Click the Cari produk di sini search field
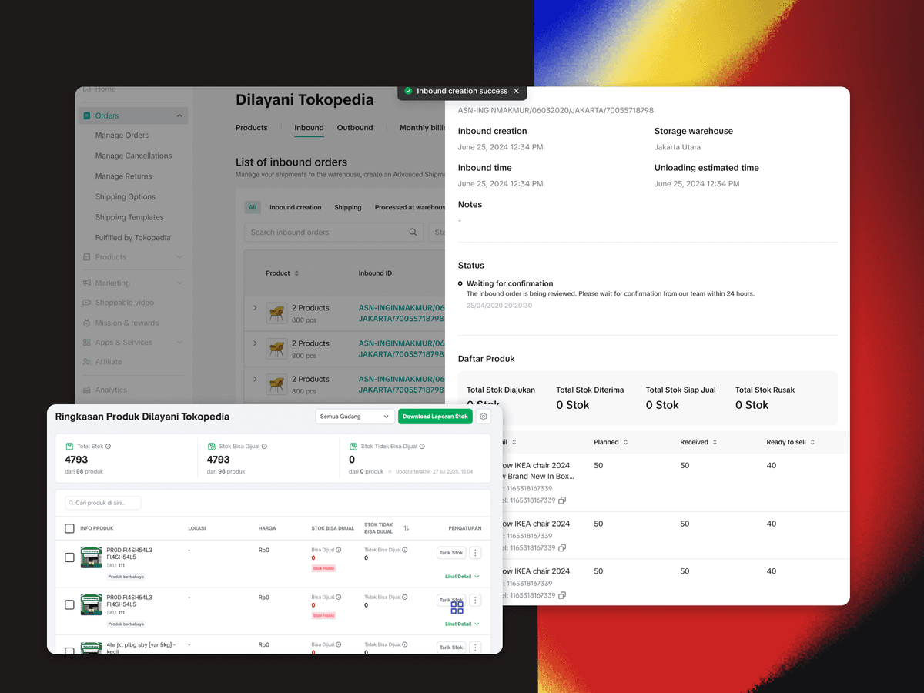 pyautogui.click(x=103, y=503)
